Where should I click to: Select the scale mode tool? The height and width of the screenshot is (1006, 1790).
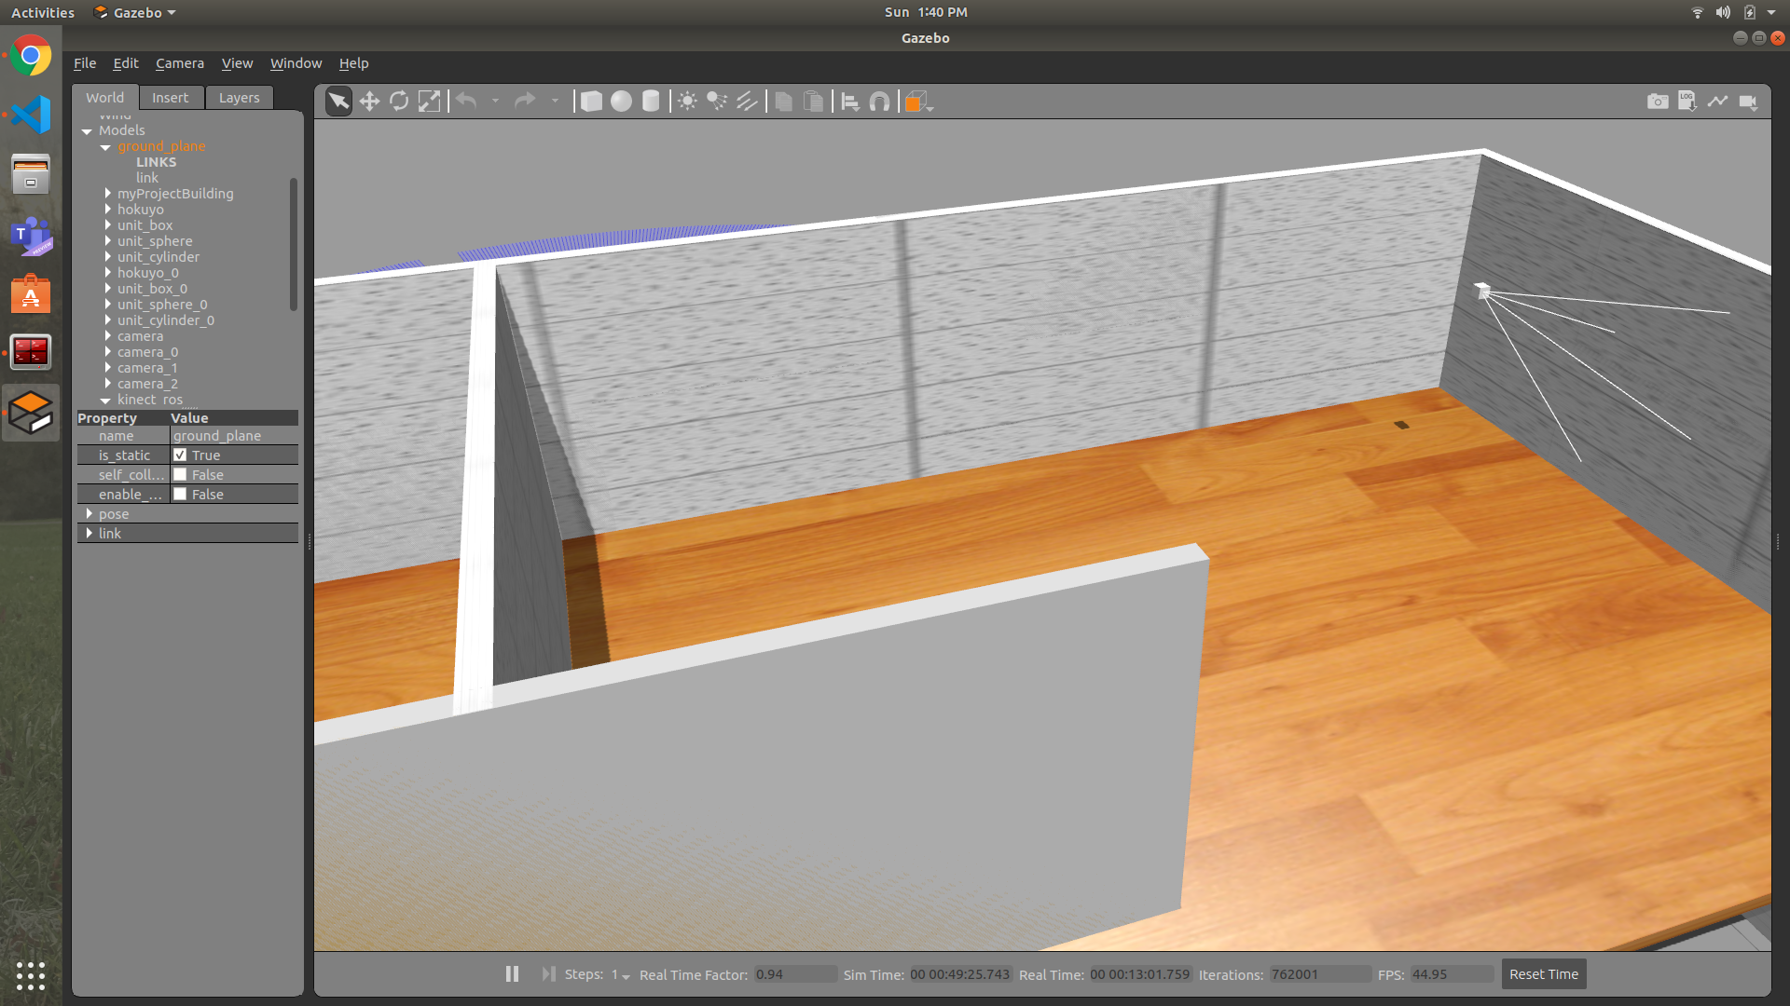click(x=429, y=102)
